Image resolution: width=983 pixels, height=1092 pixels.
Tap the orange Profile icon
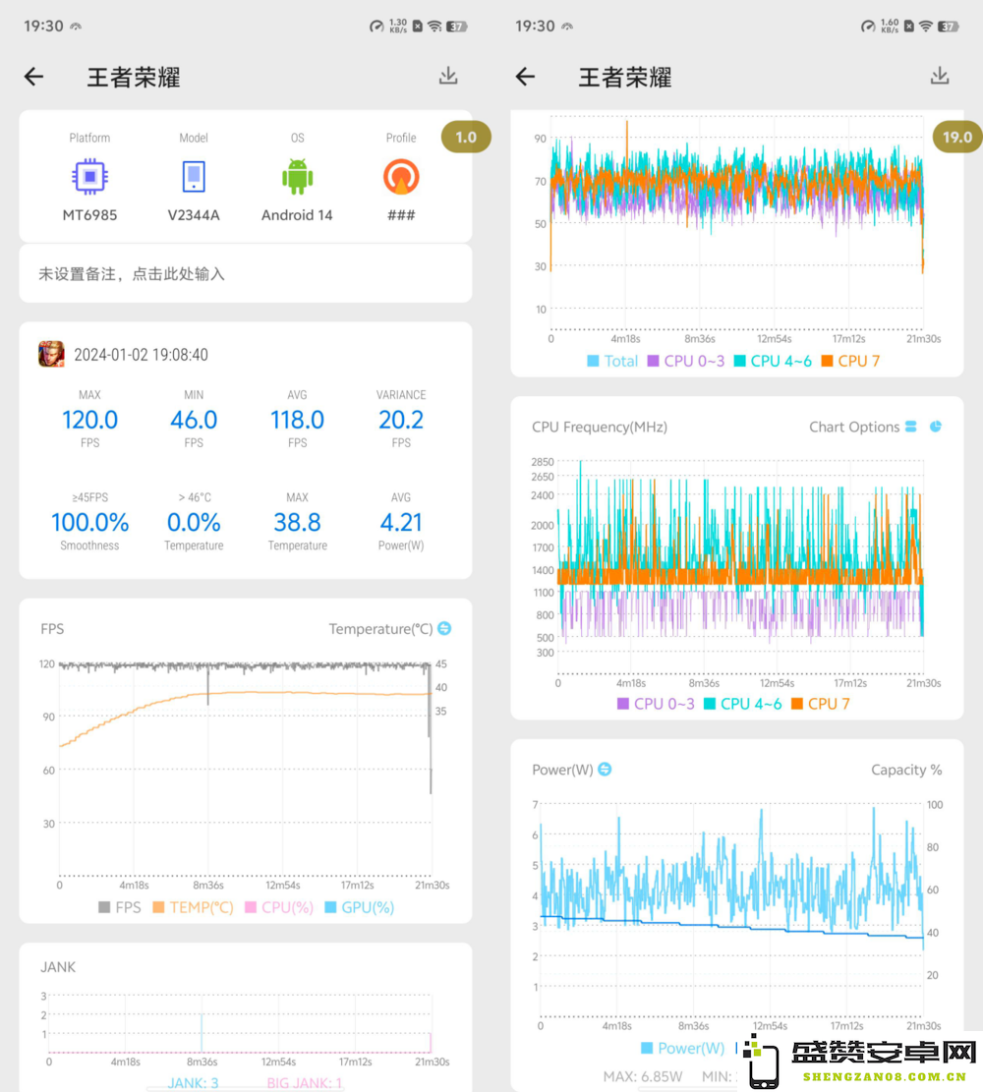click(x=401, y=176)
